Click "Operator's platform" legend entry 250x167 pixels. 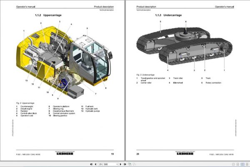click(61, 106)
